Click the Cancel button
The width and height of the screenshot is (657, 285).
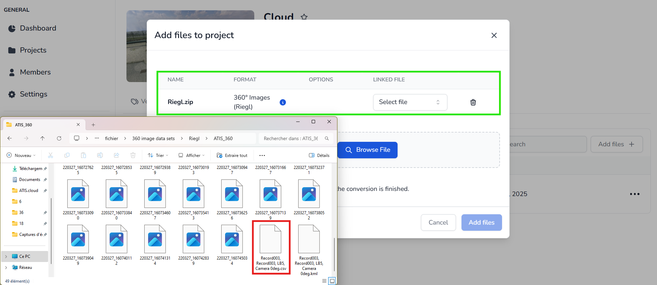click(x=438, y=223)
